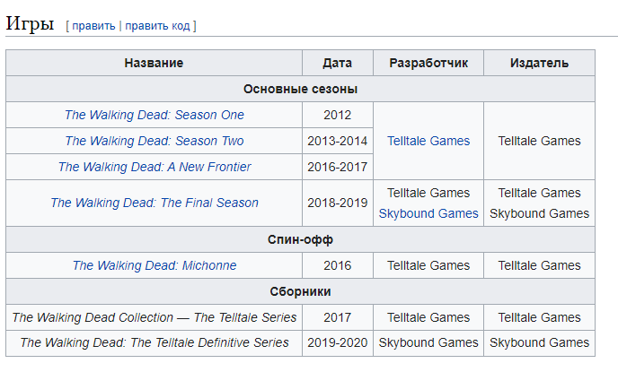Click the 2018-2019 date cell
The image size is (618, 372).
click(338, 203)
